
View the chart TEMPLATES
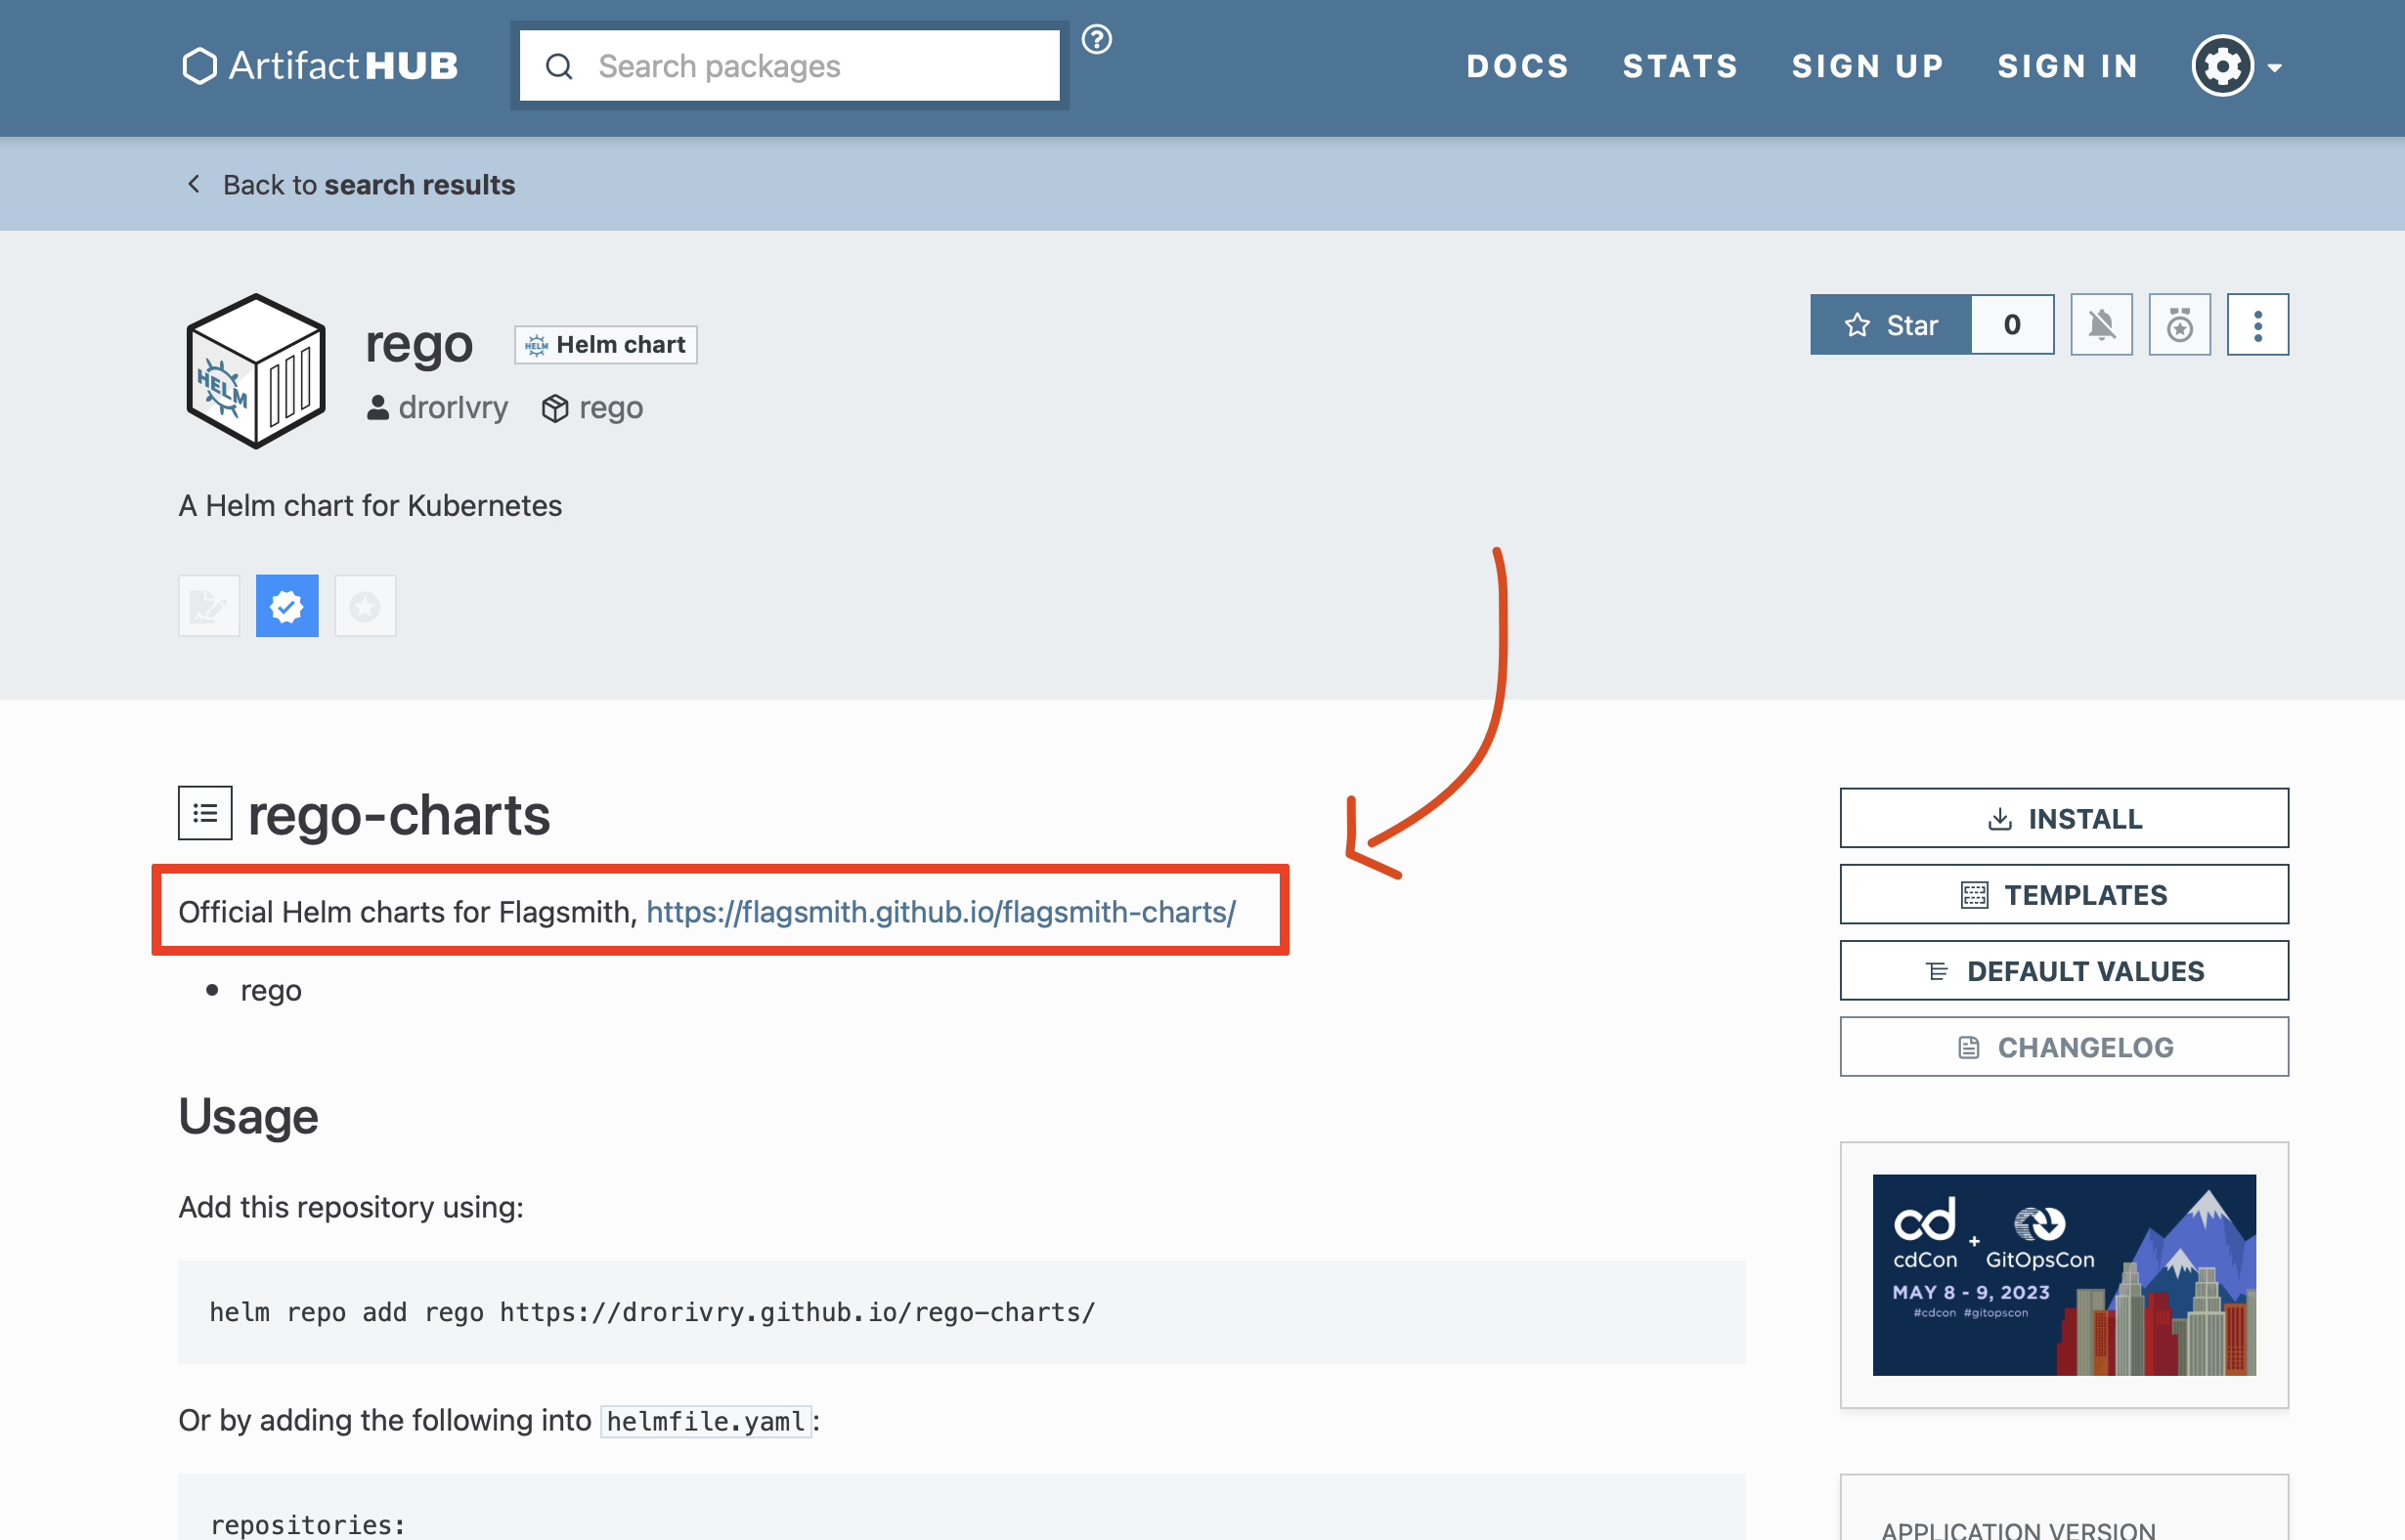[2064, 895]
